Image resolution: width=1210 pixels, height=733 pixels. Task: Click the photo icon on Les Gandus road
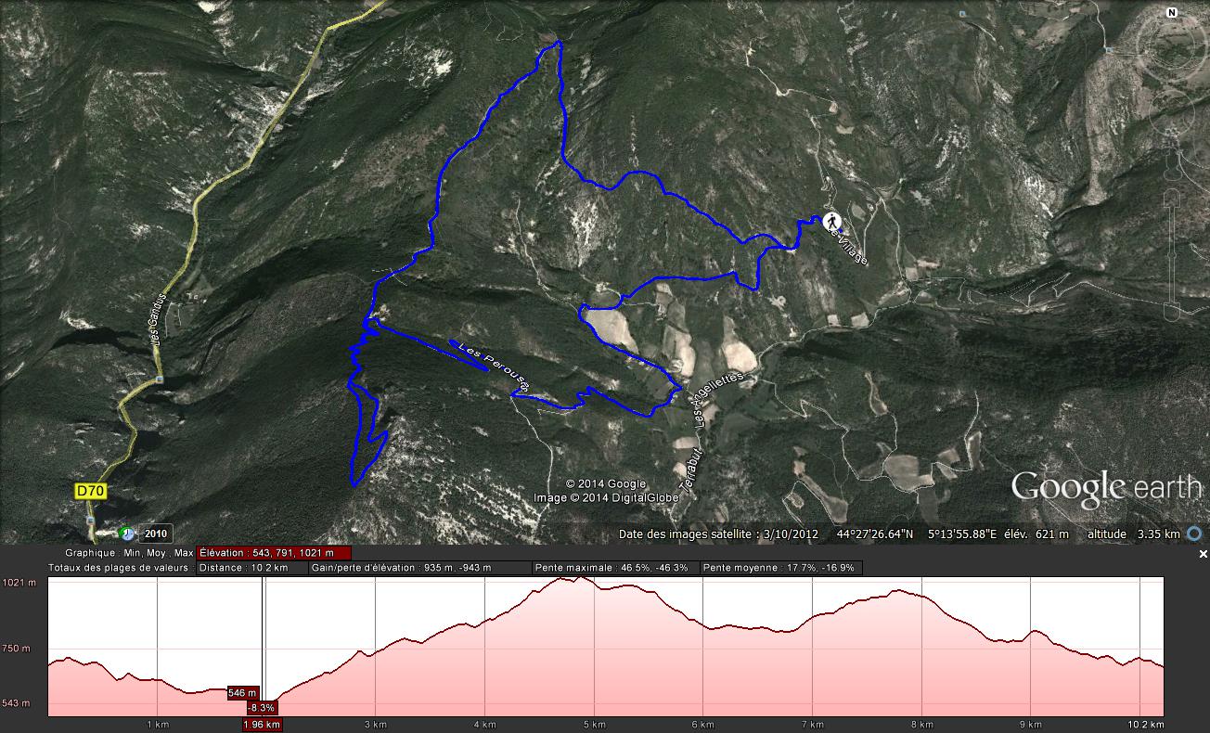click(161, 379)
